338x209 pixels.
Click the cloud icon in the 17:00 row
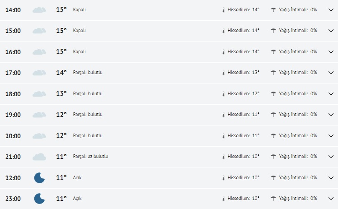tap(39, 73)
